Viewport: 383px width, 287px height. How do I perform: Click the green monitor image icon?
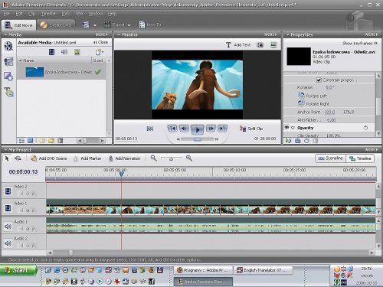pyautogui.click(x=273, y=45)
